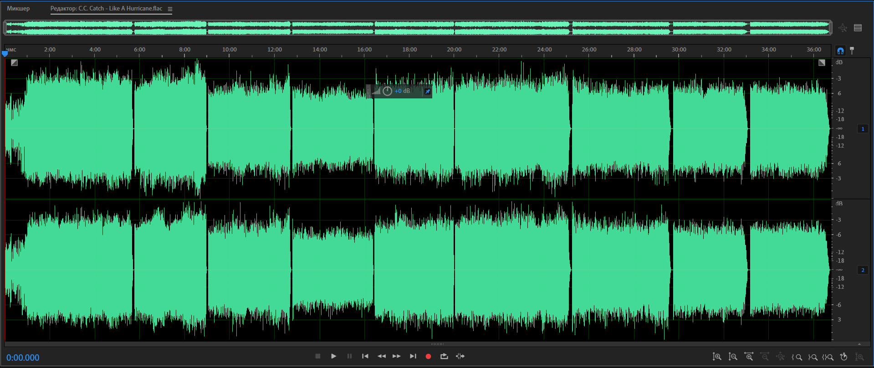Click the HUD drag grip handle
The height and width of the screenshot is (368, 874).
click(x=368, y=91)
